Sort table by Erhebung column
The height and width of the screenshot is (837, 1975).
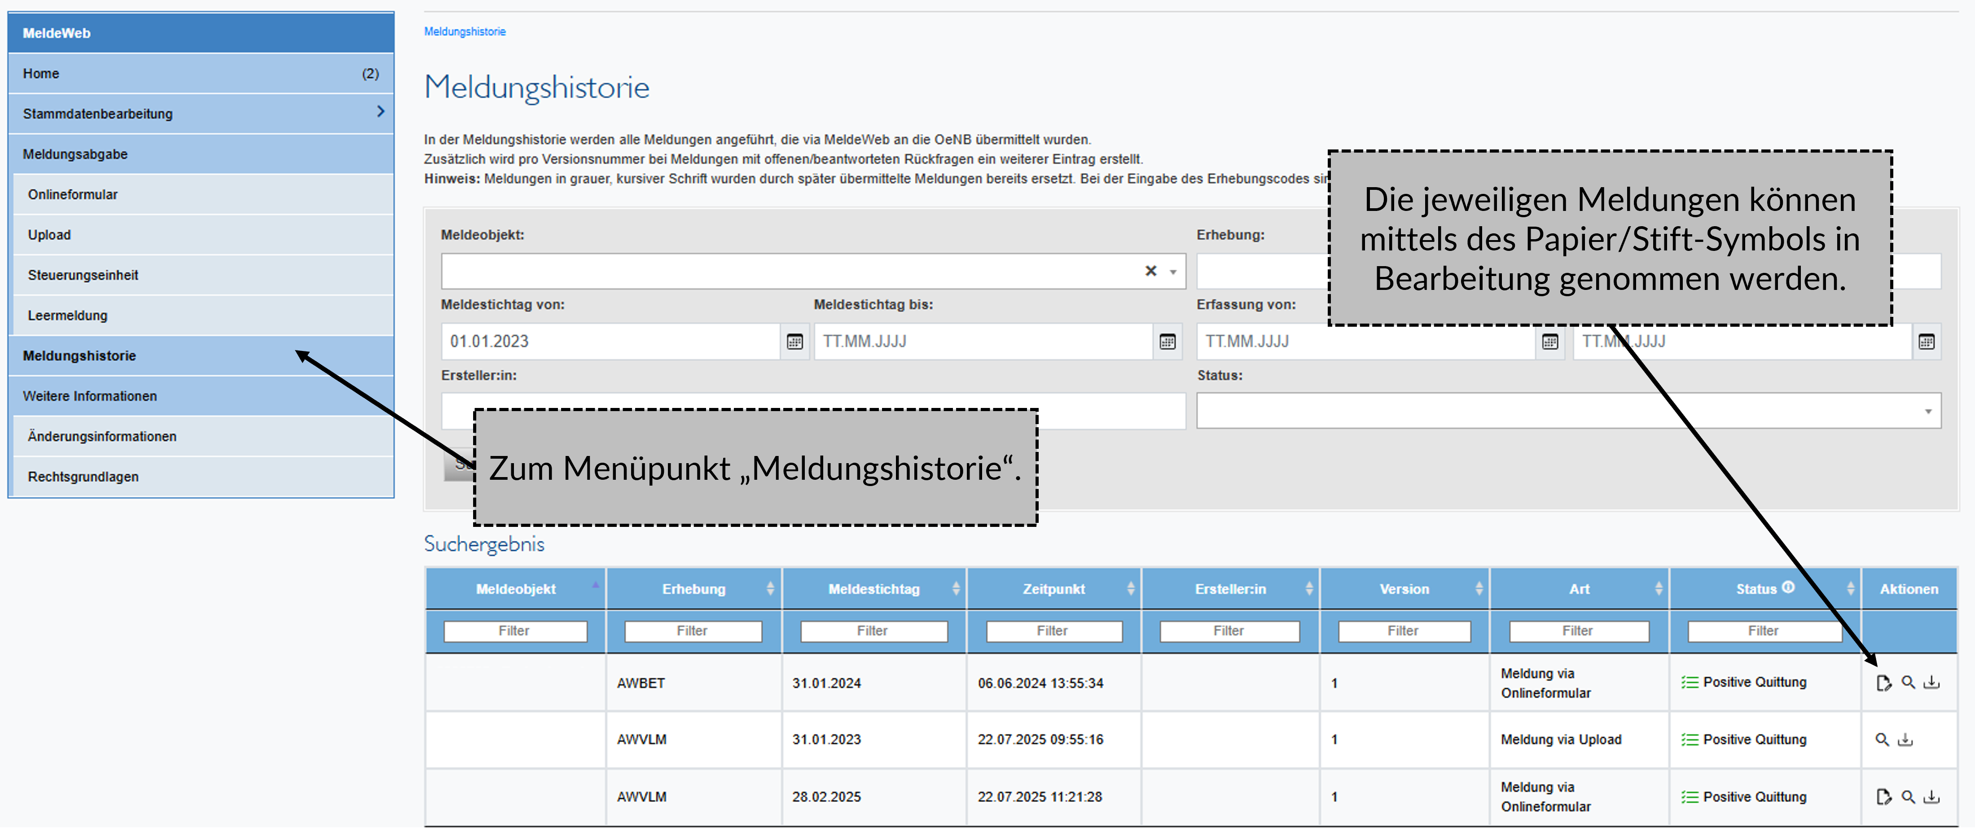pos(694,589)
